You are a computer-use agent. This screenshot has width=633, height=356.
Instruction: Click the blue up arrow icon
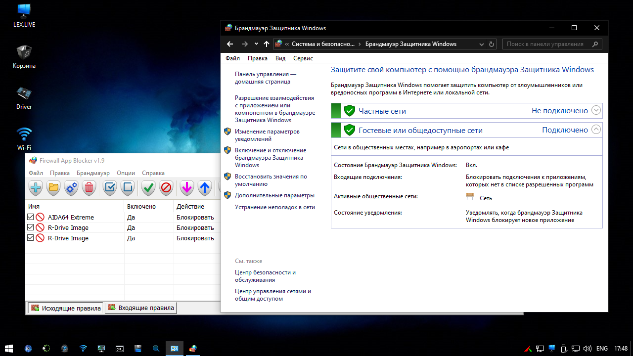tap(205, 187)
